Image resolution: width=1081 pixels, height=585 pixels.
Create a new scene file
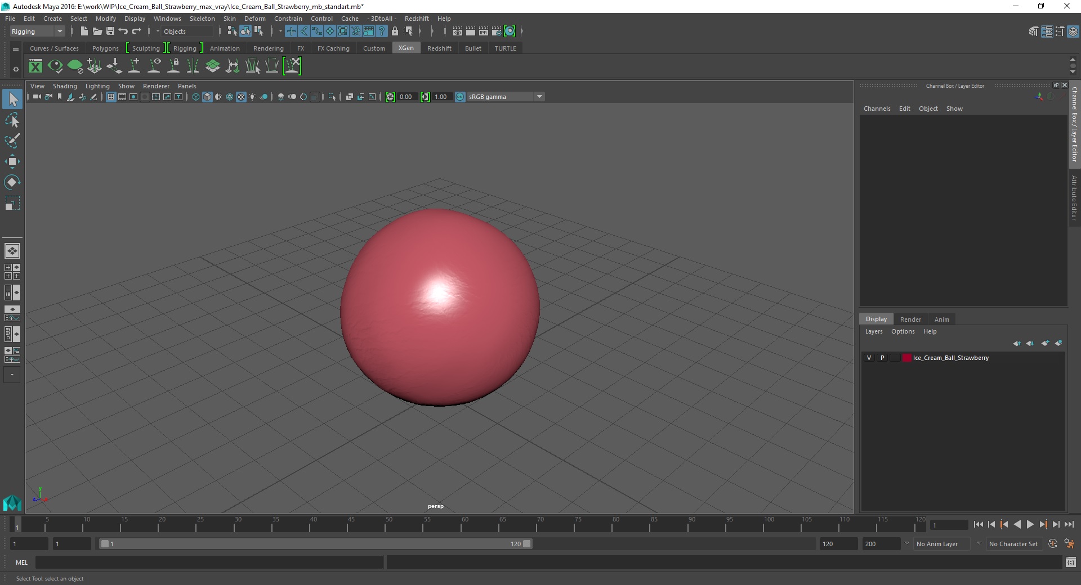coord(84,31)
